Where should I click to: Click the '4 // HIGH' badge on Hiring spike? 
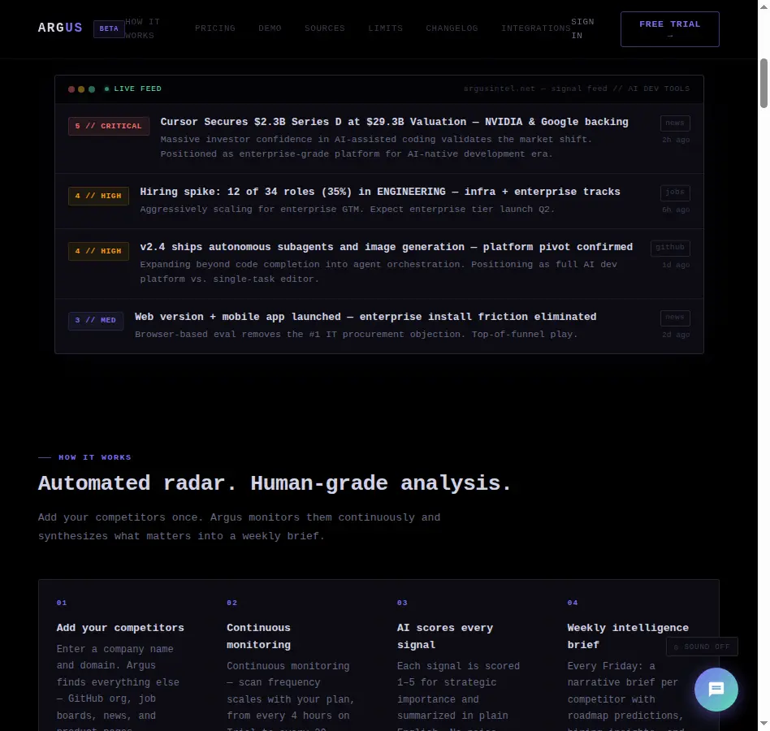pyautogui.click(x=98, y=196)
